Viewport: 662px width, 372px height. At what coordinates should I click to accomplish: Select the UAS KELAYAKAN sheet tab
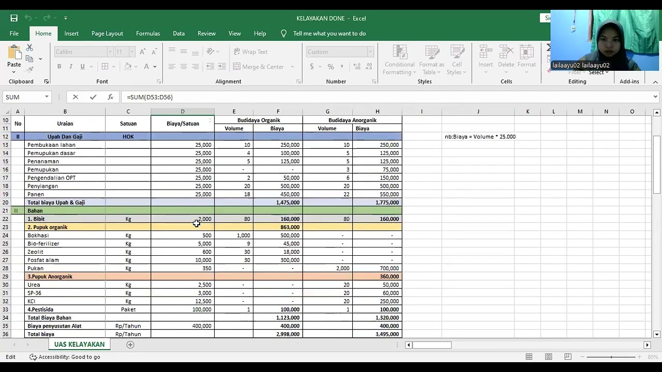point(79,345)
